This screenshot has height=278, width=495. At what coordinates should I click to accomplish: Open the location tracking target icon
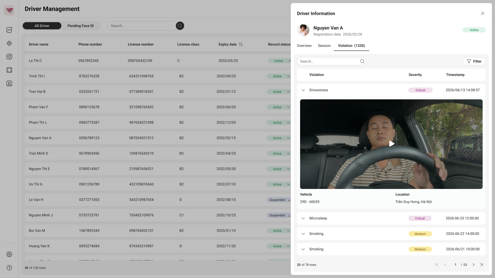point(9,43)
